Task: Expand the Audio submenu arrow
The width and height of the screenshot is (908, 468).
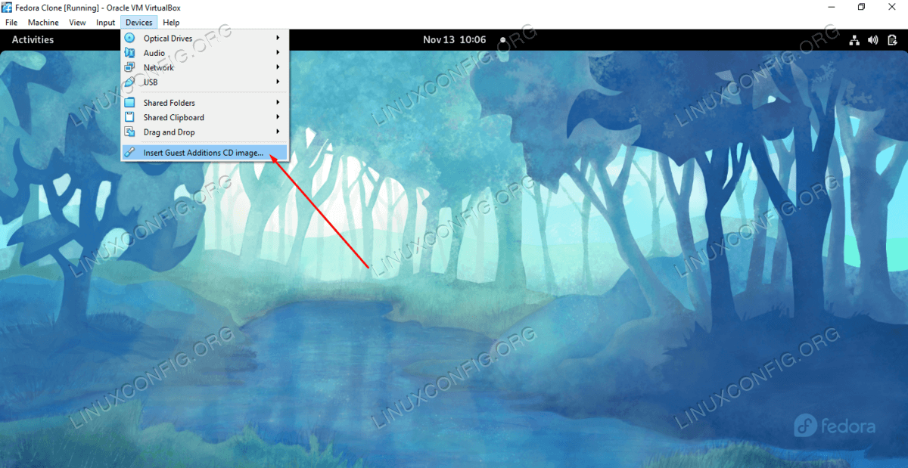Action: click(x=278, y=53)
